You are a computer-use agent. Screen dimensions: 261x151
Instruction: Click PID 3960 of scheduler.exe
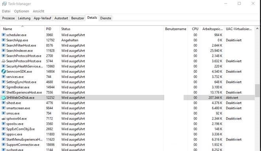pyautogui.click(x=49, y=35)
